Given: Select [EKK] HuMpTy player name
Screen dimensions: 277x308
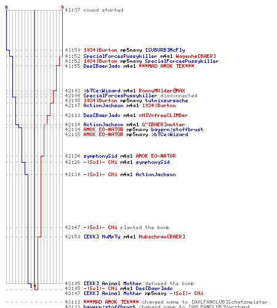Looking at the screenshot, I should click(x=102, y=237).
